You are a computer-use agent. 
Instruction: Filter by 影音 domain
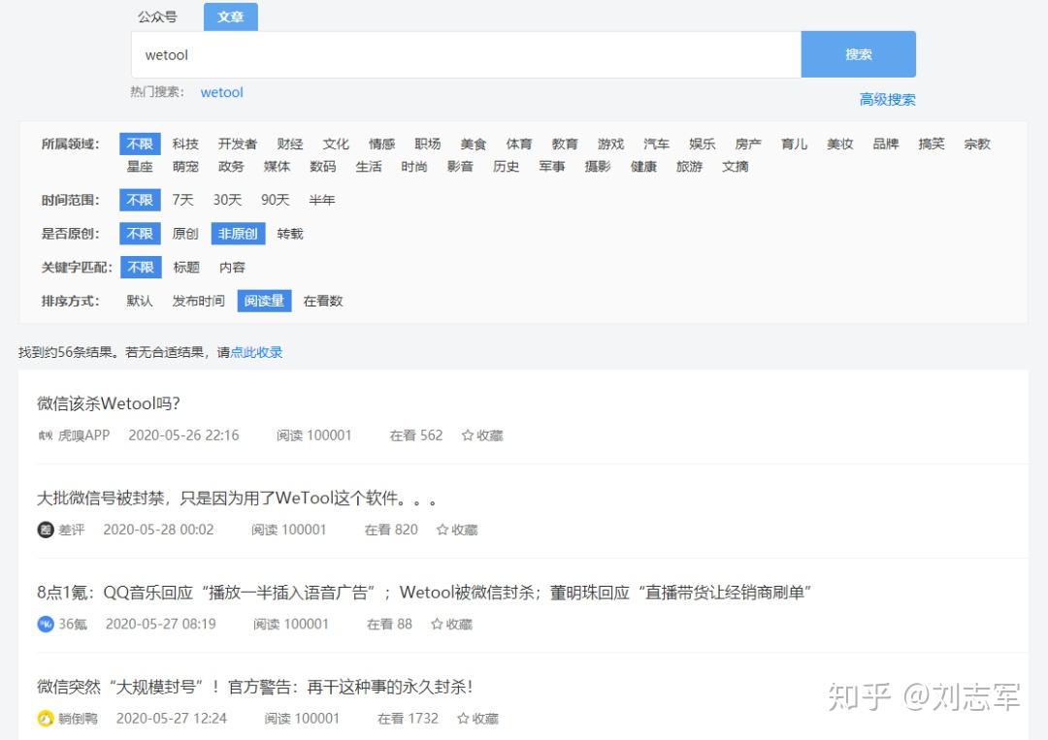coord(460,166)
